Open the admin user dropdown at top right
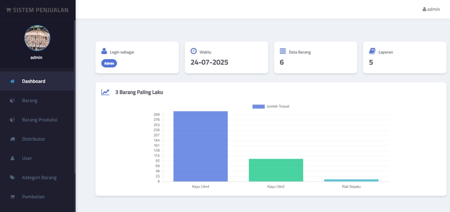Screen dimensions: 450x212 click(431, 9)
